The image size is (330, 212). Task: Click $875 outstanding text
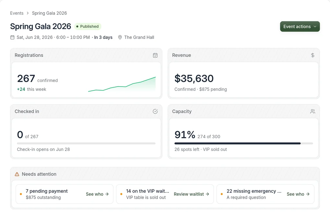tap(43, 197)
